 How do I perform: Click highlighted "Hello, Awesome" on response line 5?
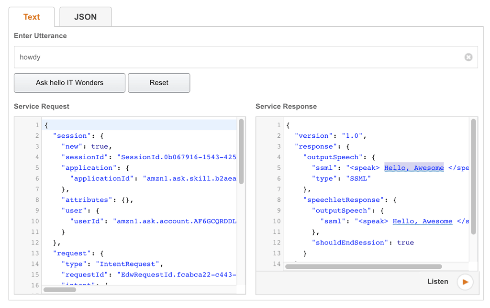click(414, 168)
